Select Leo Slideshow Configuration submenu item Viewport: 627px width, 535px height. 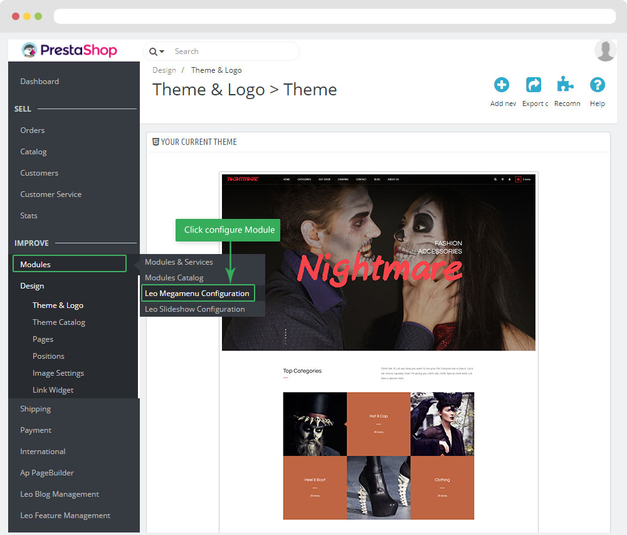195,309
